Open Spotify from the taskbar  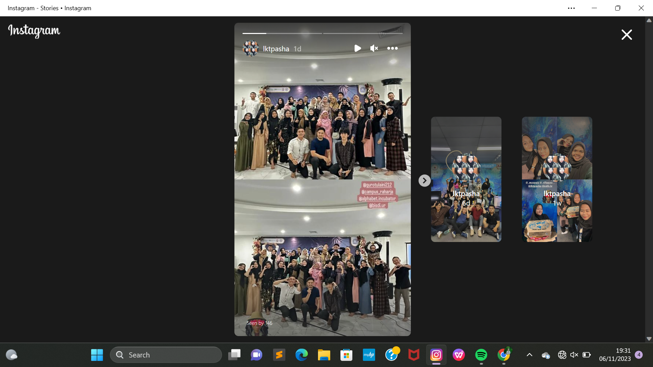click(481, 355)
